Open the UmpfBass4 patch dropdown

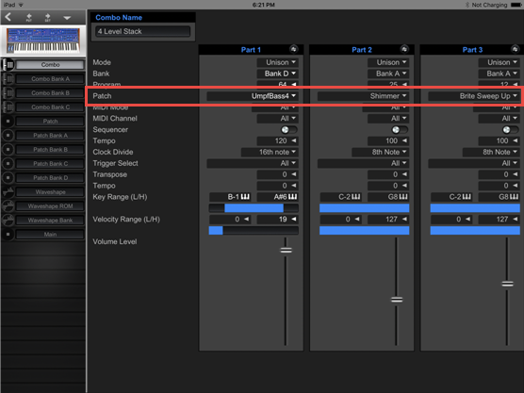(253, 96)
